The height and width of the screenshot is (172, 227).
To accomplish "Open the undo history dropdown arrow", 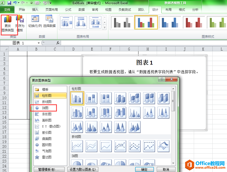I will 19,3.
